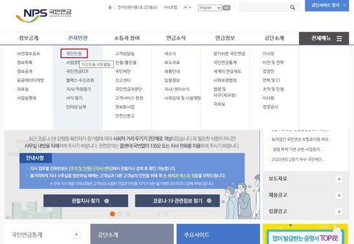Open the English language dropdown
The image size is (354, 244).
coord(209,8)
